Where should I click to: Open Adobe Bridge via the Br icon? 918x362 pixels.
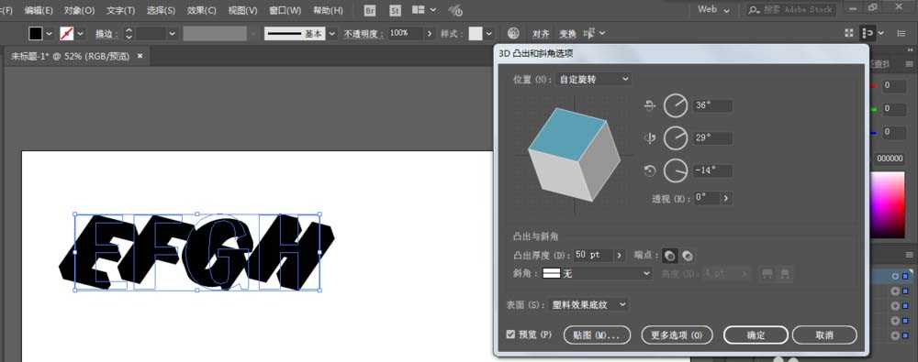click(x=369, y=10)
